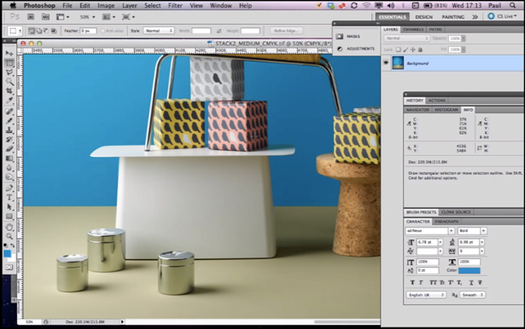Select the Zoom tool
The image size is (525, 329).
(x=9, y=236)
